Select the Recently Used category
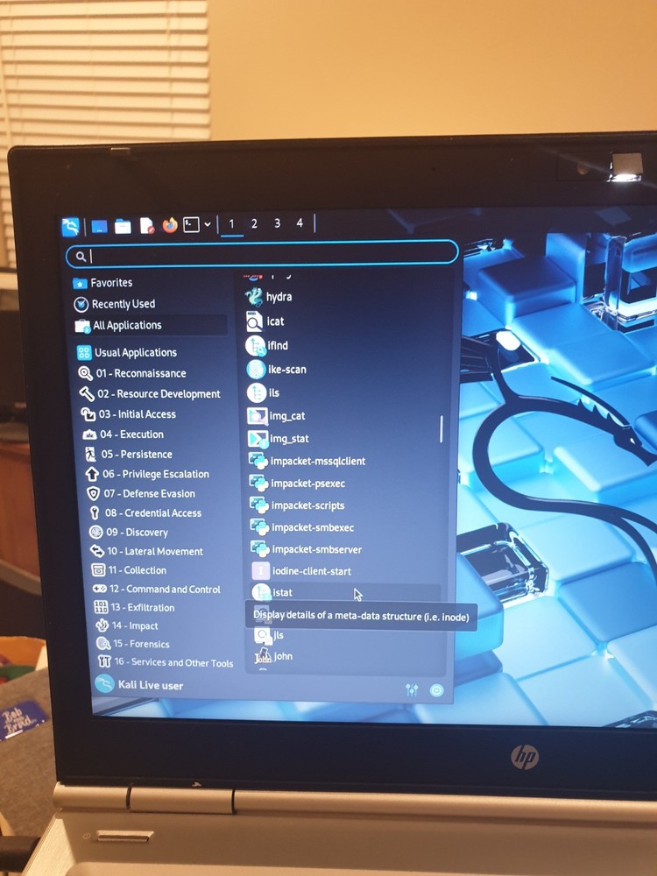The width and height of the screenshot is (657, 876). [151, 304]
